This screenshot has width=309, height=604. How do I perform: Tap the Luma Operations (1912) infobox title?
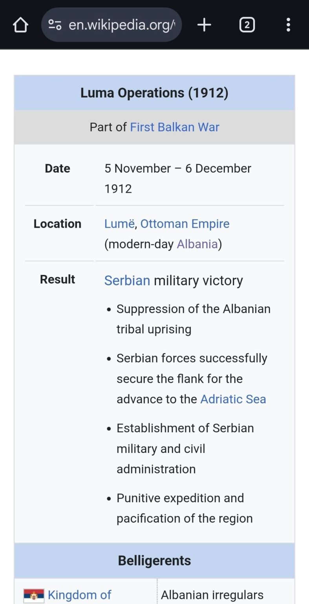point(154,93)
